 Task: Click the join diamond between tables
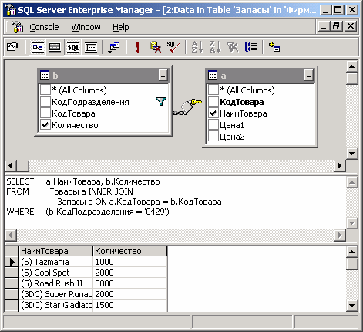pos(187,107)
